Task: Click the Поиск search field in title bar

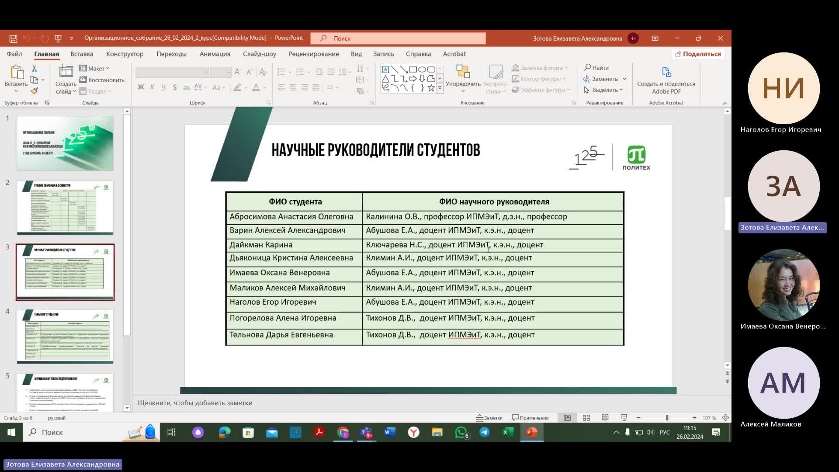Action: 398,38
